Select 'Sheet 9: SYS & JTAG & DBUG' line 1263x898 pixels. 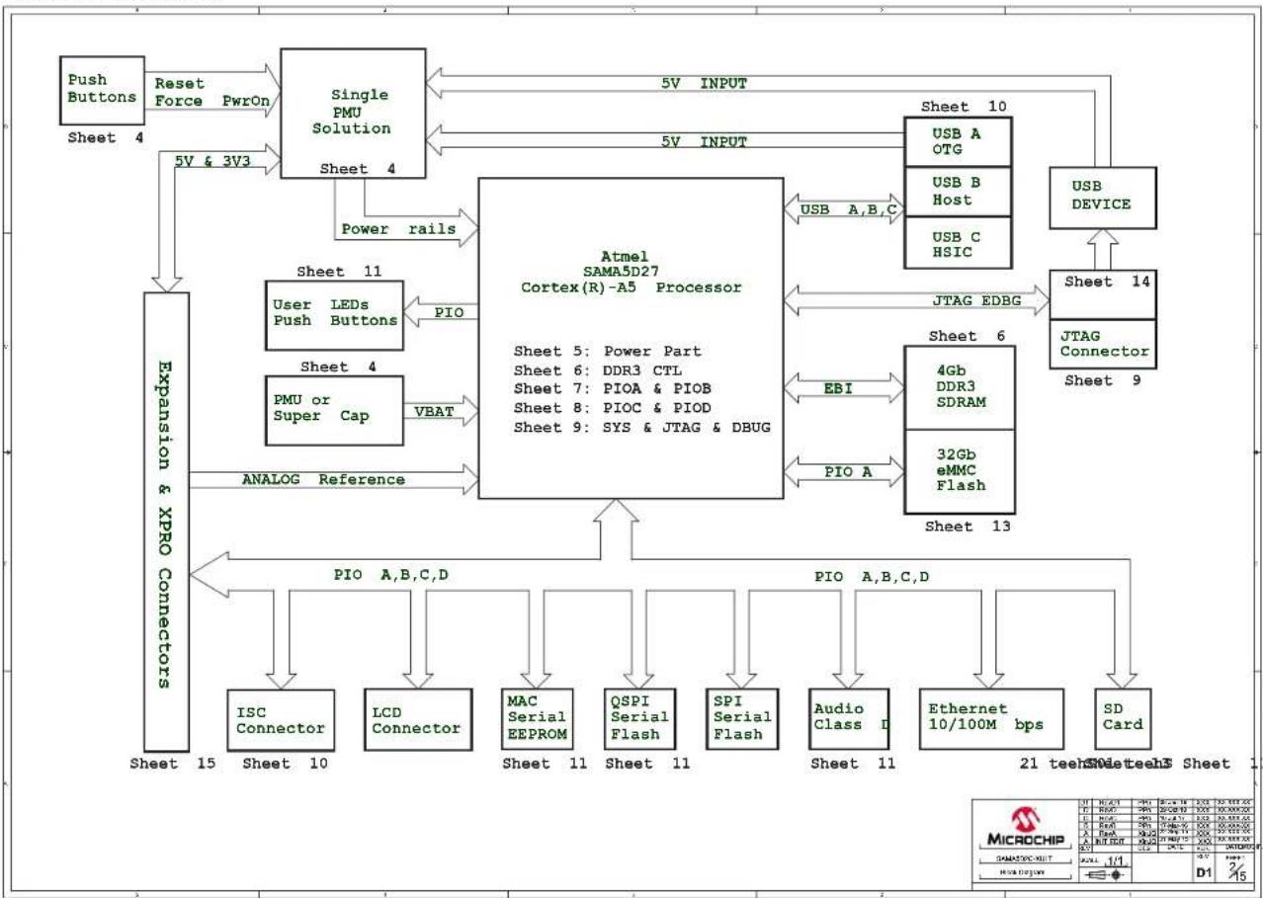[641, 427]
